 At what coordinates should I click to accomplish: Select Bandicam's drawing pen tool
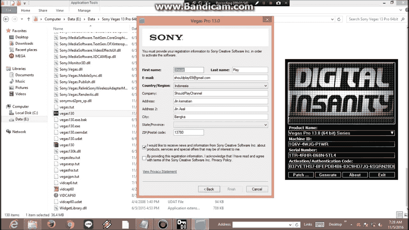click(258, 3)
